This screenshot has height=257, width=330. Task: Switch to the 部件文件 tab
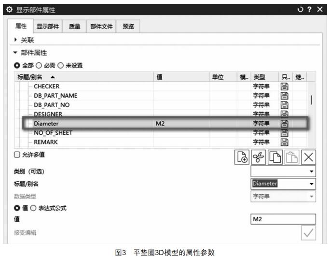(x=101, y=27)
